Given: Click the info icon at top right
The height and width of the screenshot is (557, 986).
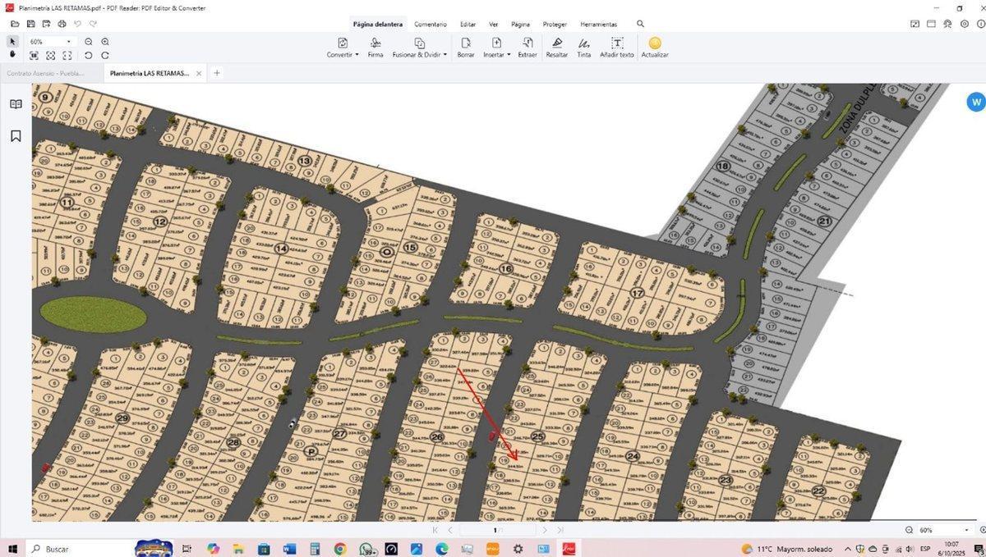Looking at the screenshot, I should point(981,24).
